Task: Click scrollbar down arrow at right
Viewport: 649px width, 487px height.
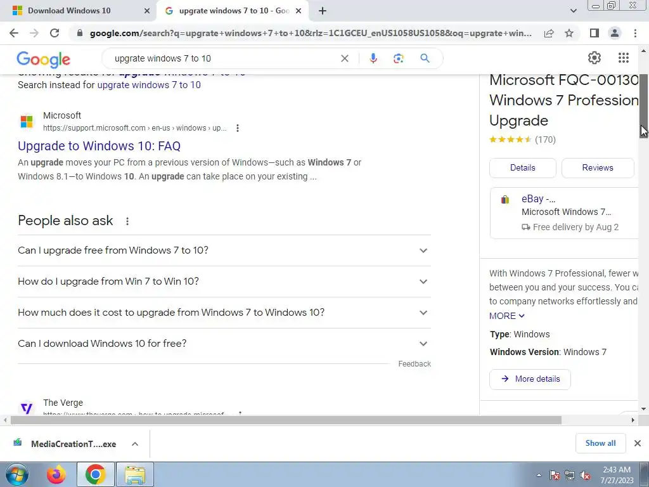Action: tap(644, 409)
